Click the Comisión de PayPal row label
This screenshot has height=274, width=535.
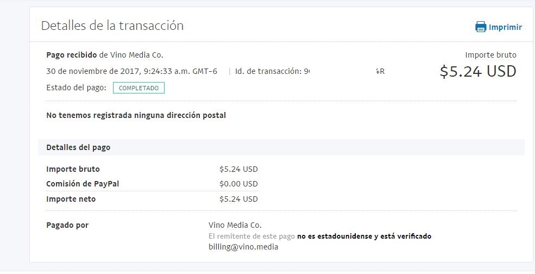[83, 184]
